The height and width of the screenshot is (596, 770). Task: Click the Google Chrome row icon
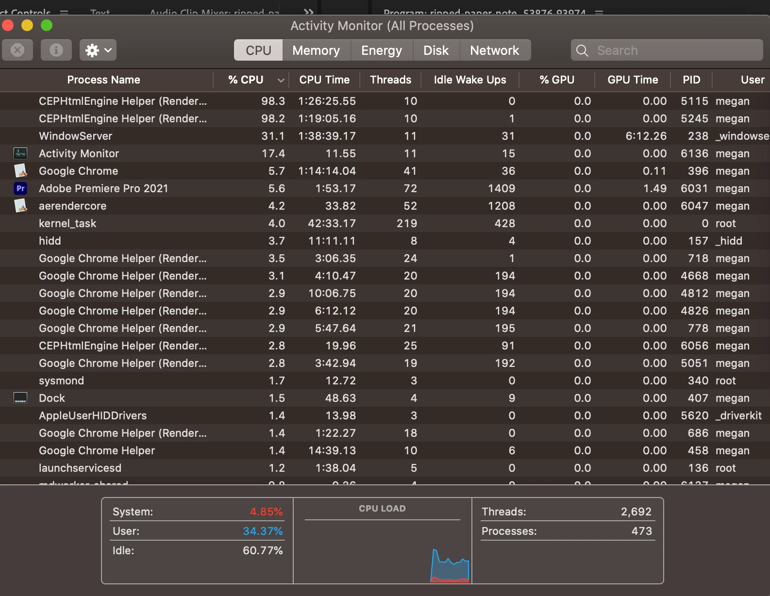pos(20,171)
